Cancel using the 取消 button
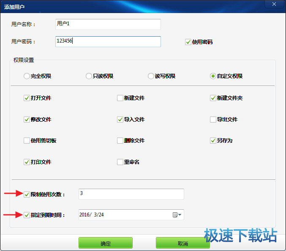The width and height of the screenshot is (286, 251). (x=183, y=243)
